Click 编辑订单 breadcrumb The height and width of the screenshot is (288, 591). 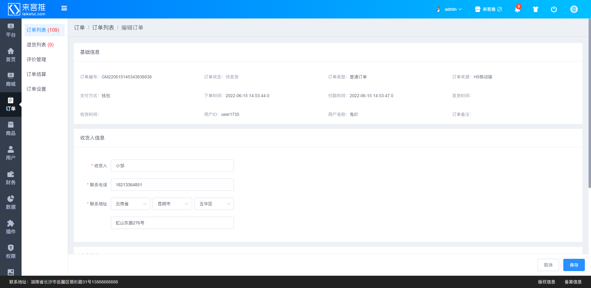132,28
